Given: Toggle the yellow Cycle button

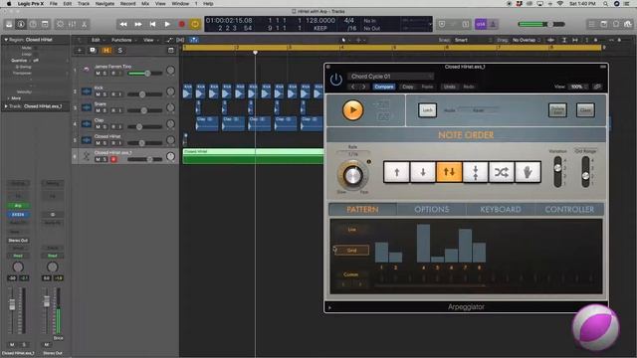Looking at the screenshot, I should 195,24.
